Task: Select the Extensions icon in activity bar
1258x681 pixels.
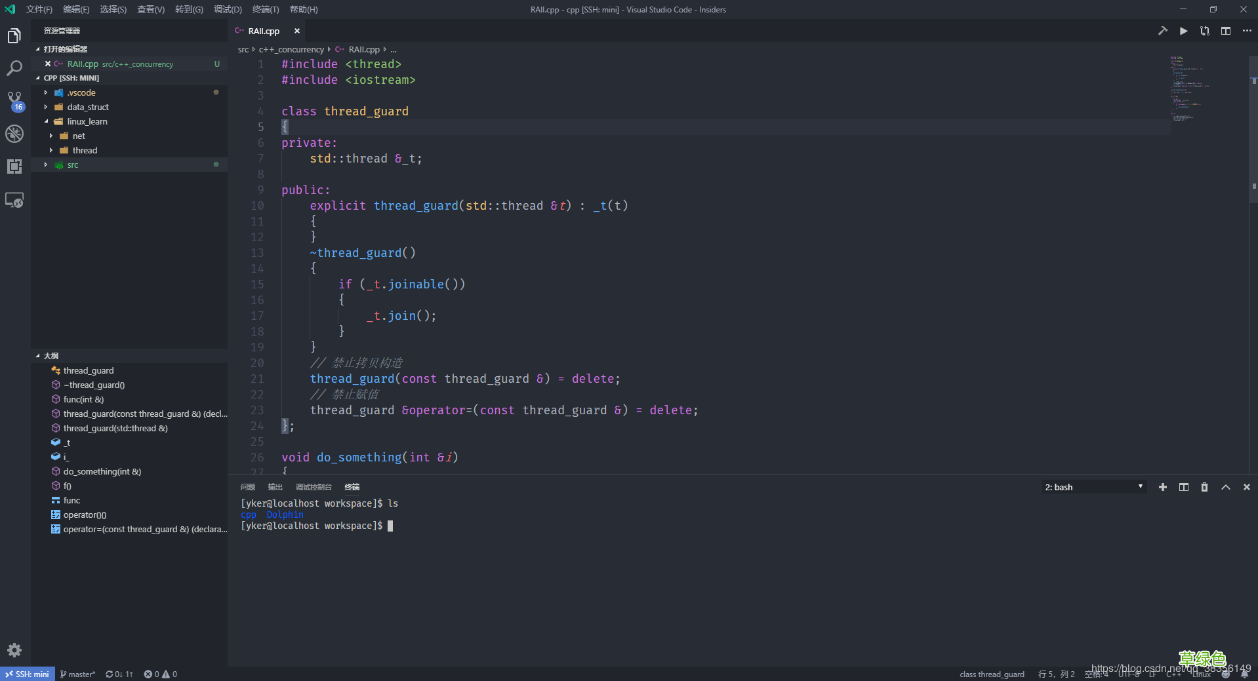Action: click(x=14, y=166)
